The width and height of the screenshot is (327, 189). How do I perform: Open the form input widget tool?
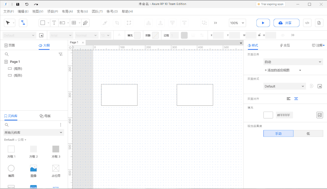coord(62,23)
